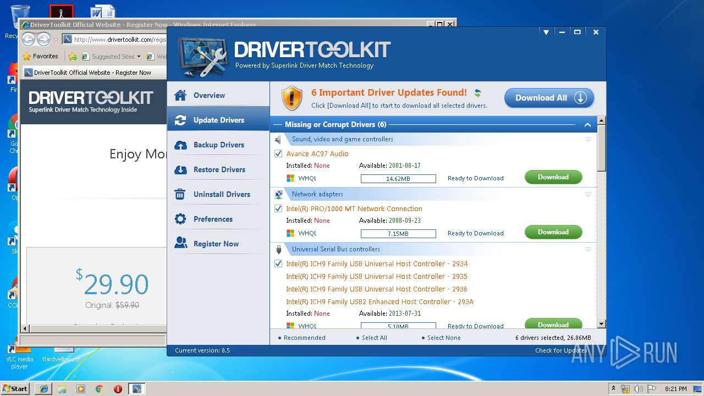Click the Recommended selection link
704x396 pixels.
(x=304, y=338)
